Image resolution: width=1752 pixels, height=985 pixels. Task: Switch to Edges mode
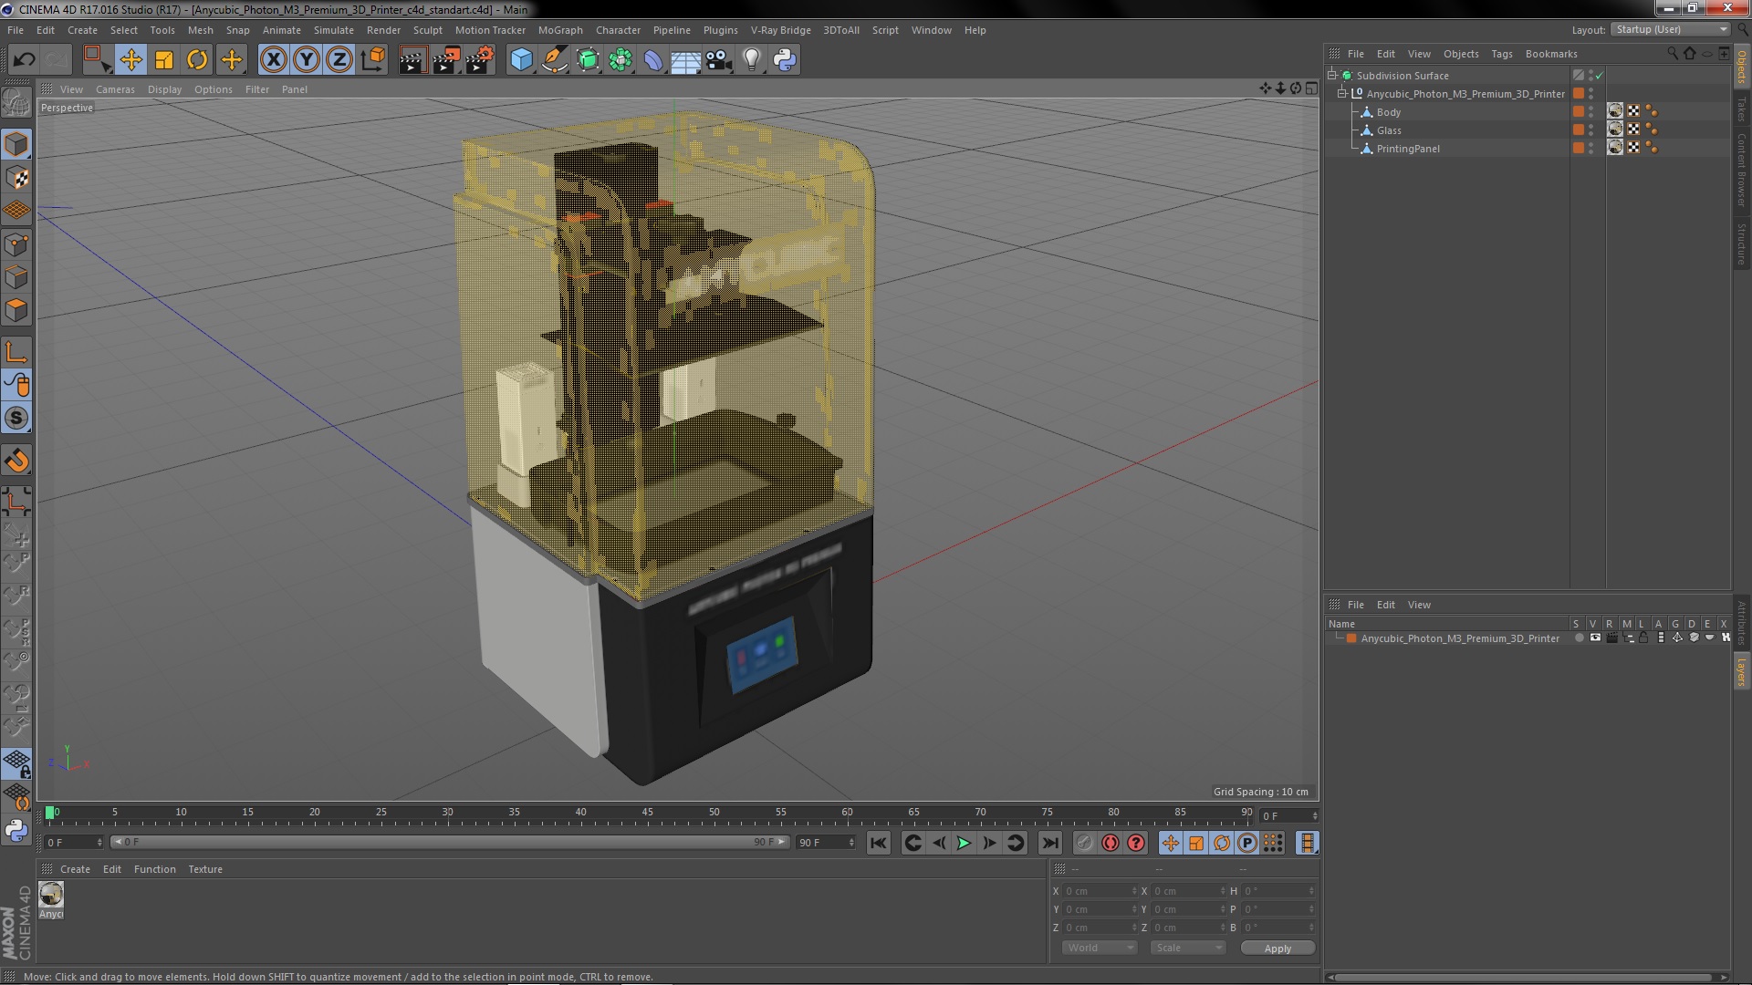pos(16,277)
